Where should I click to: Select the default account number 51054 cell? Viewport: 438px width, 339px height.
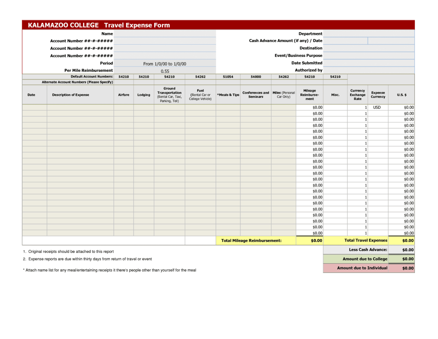click(228, 77)
